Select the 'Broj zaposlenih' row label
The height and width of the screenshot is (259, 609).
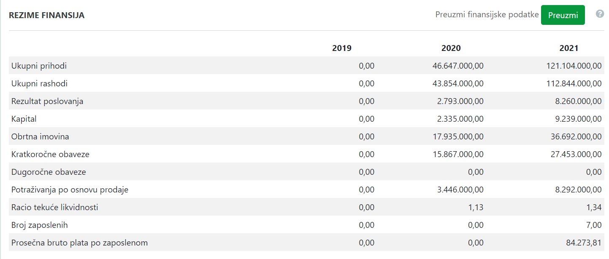pyautogui.click(x=40, y=225)
